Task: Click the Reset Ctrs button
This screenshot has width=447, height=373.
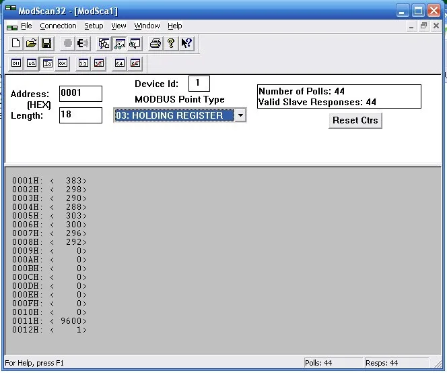Action: (355, 121)
